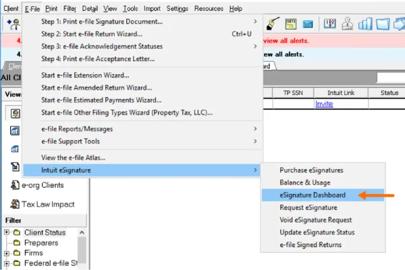Click the blue folder toolbar icon
This screenshot has height=270, width=405.
pos(383,24)
